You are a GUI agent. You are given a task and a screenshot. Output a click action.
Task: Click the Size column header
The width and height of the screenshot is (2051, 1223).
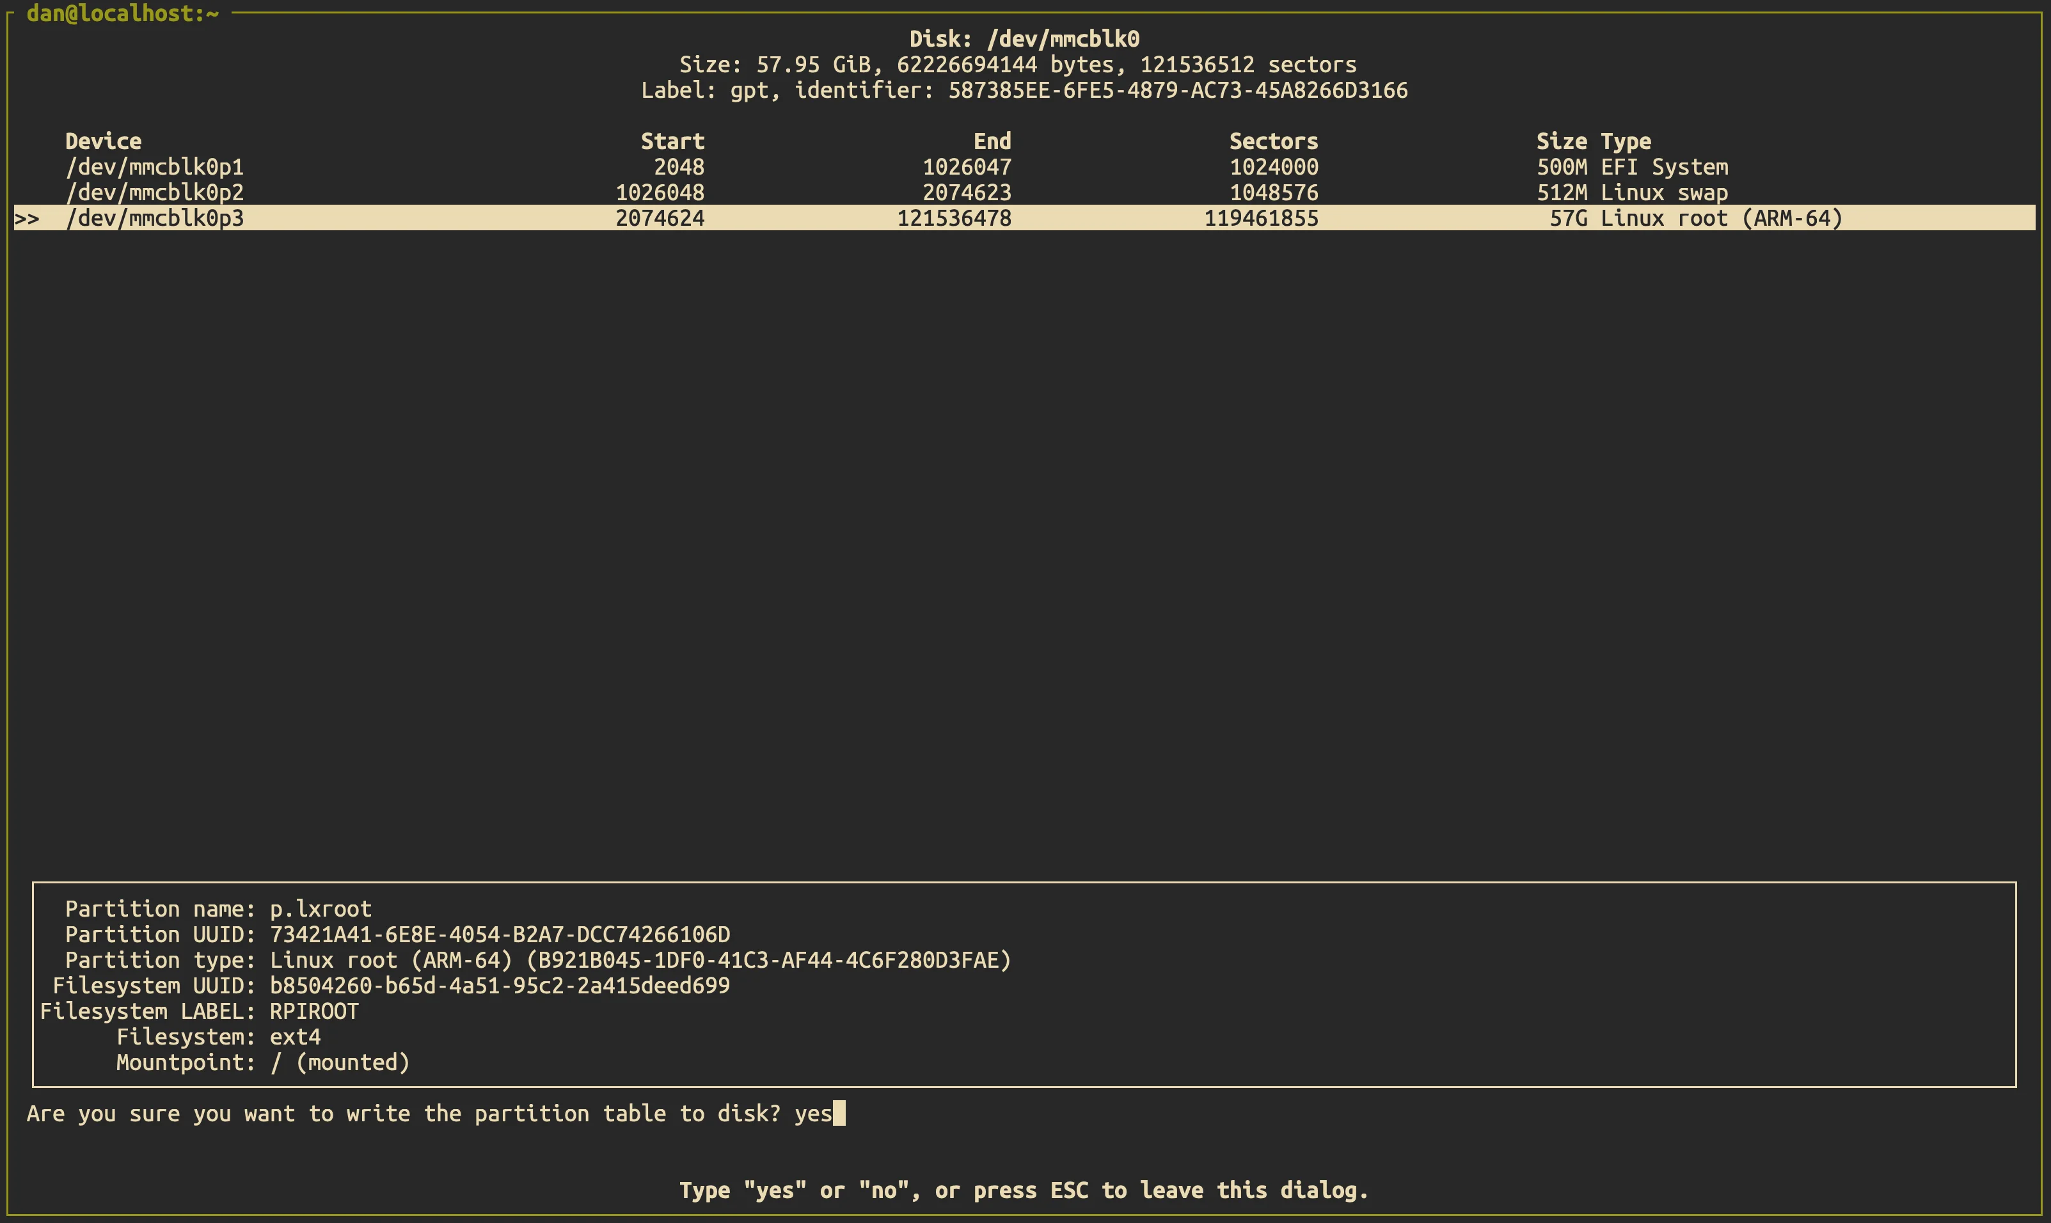click(x=1561, y=142)
